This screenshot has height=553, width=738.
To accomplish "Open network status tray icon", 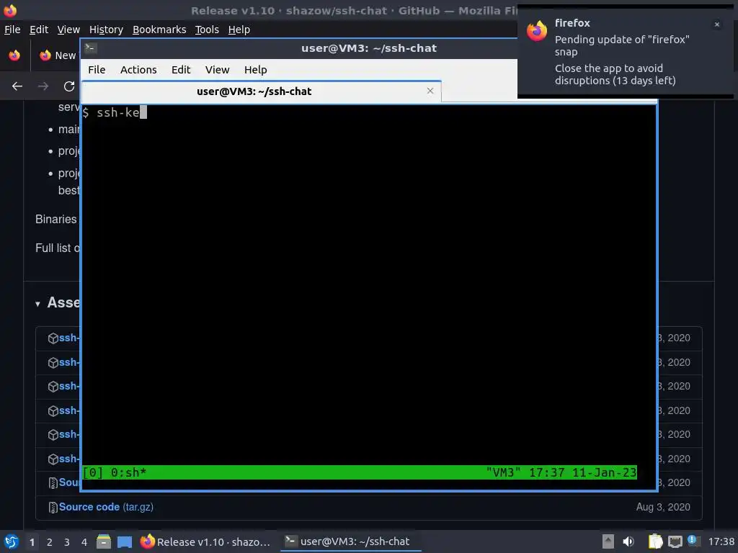I will click(x=675, y=541).
